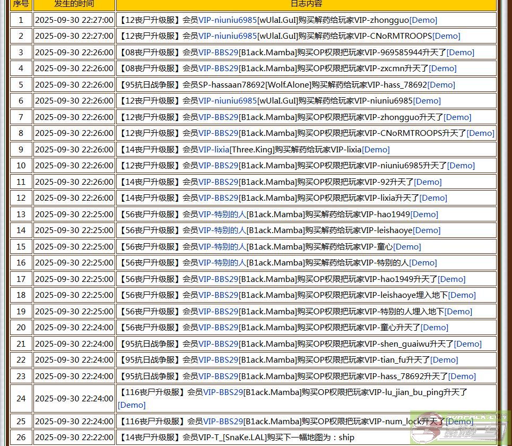The image size is (512, 446).
Task: Click [Demo] link after VIP-童心 in row 15
Action: pos(407,247)
